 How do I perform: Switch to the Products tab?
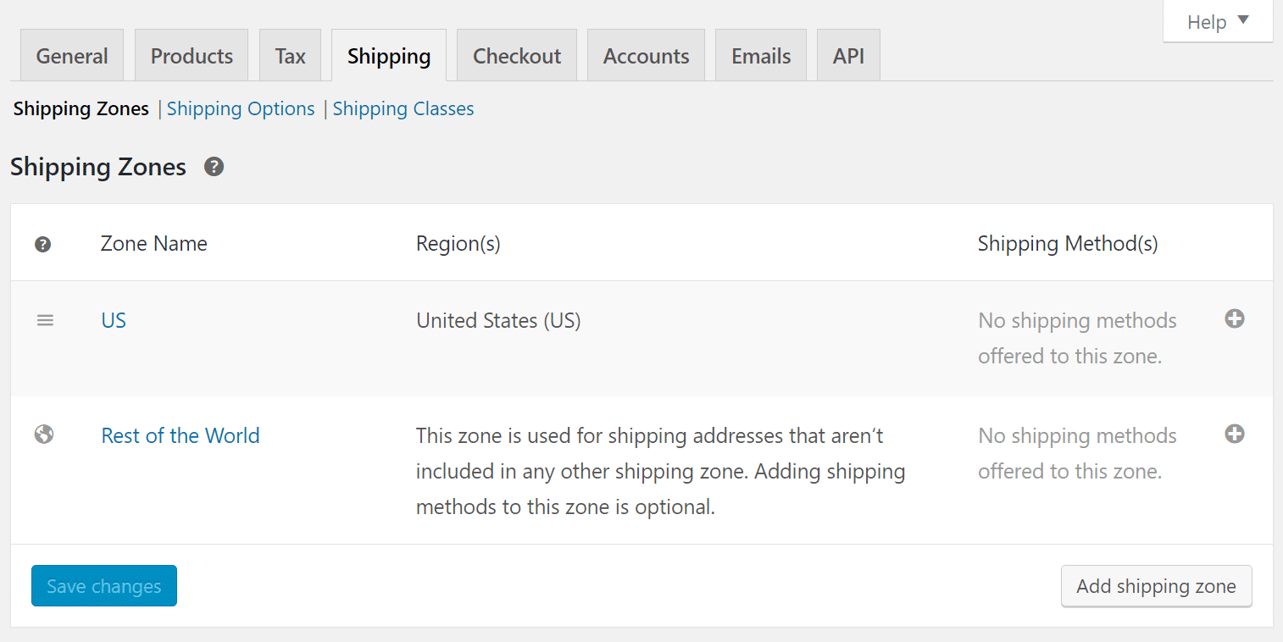[192, 56]
